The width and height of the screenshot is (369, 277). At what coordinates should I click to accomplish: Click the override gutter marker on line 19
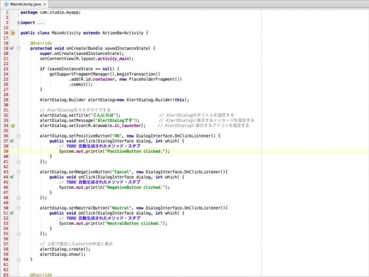click(12, 48)
